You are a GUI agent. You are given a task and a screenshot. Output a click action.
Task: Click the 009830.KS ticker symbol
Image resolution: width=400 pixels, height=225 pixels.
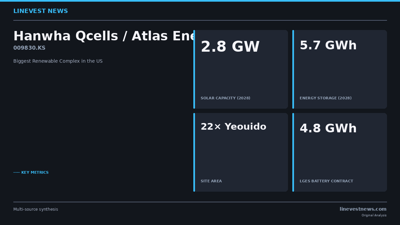(29, 48)
